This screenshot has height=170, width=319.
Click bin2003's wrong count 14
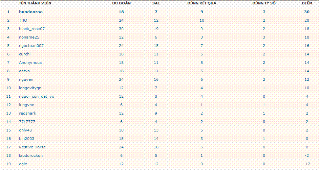156,139
